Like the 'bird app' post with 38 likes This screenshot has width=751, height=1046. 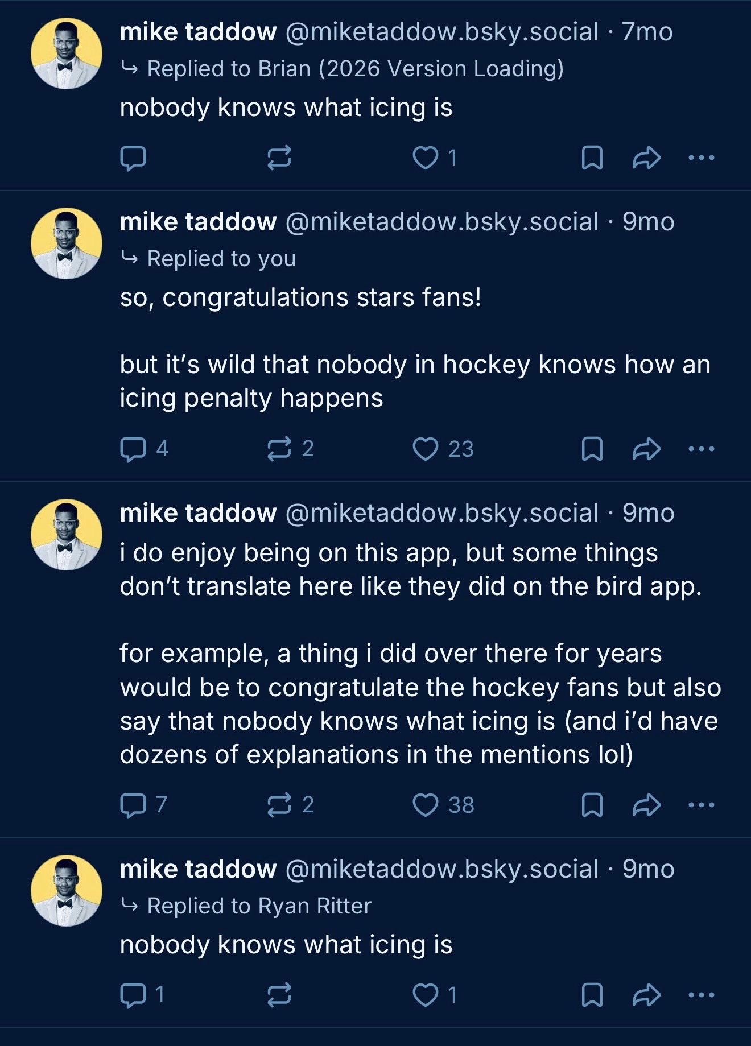(x=426, y=805)
